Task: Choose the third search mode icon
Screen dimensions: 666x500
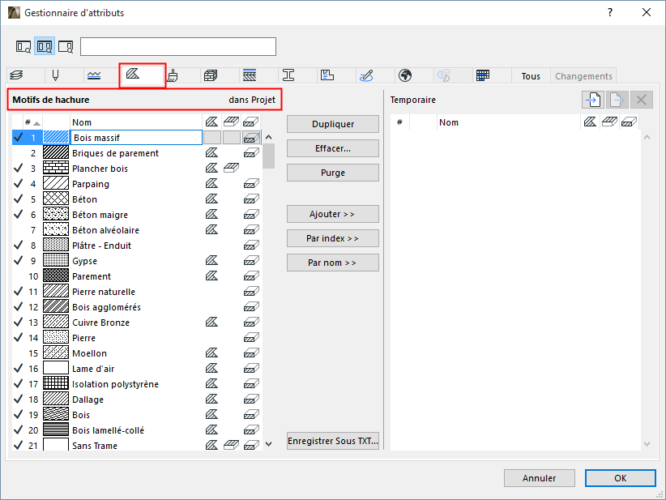Action: pos(66,46)
